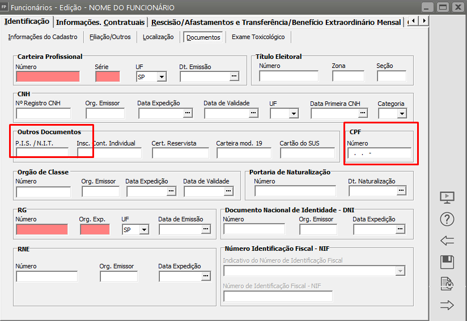Save the record with the floppy disk icon
Viewport: 467px width, 321px height.
(447, 262)
